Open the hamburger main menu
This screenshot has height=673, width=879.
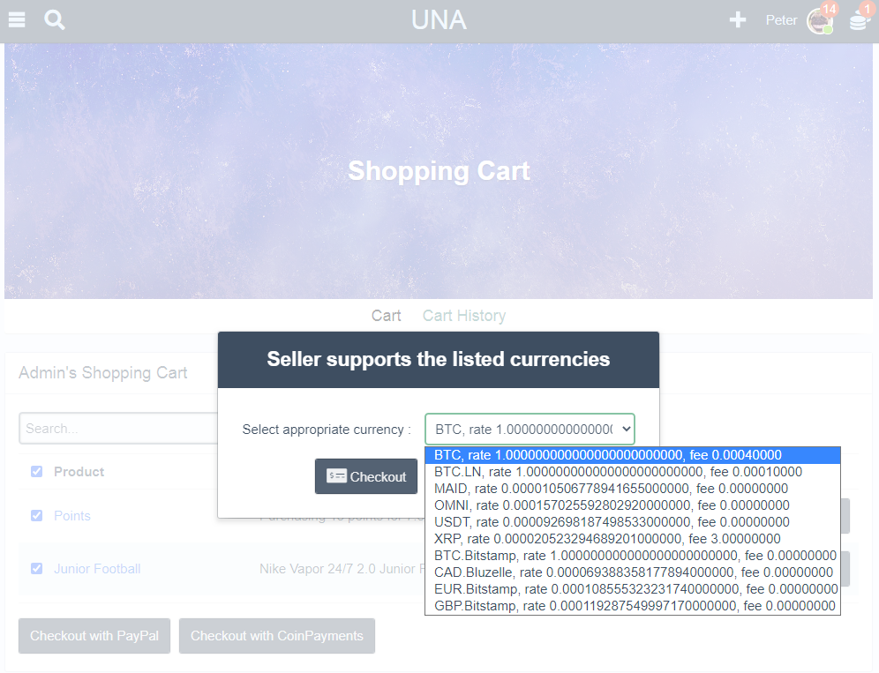[x=17, y=19]
